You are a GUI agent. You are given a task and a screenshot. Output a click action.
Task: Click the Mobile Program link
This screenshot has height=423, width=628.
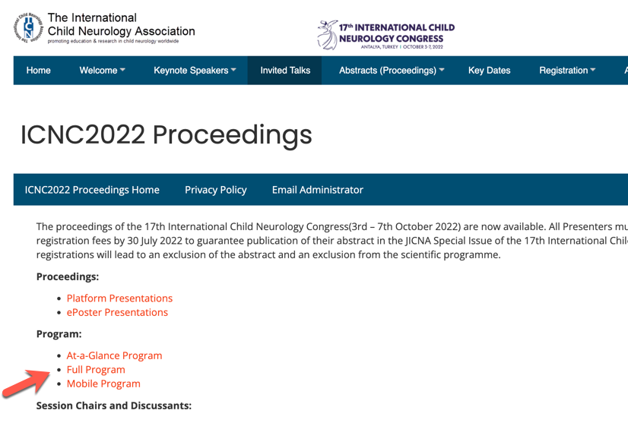click(x=103, y=384)
